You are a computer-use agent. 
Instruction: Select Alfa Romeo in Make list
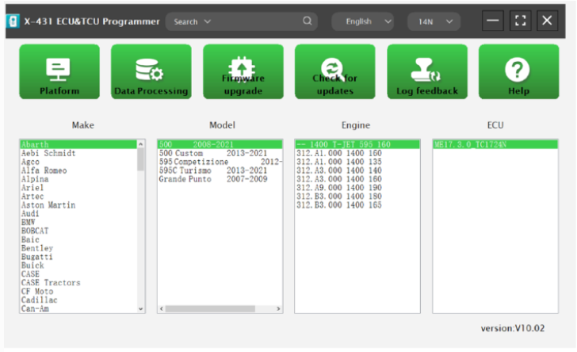point(44,170)
